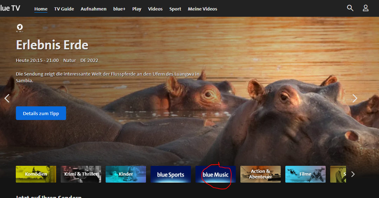Go to previous hero banner slide
Screen dimensions: 379x198
[x=7, y=98]
